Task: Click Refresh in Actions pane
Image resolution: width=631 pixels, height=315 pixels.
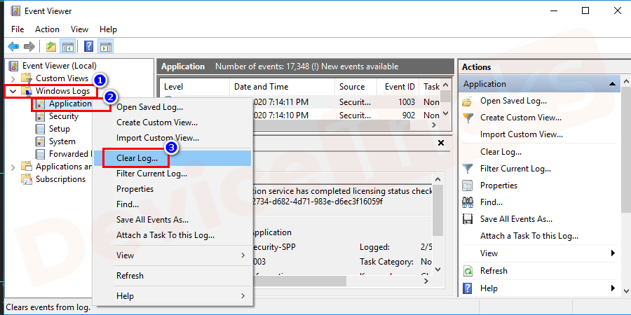Action: pyautogui.click(x=494, y=271)
